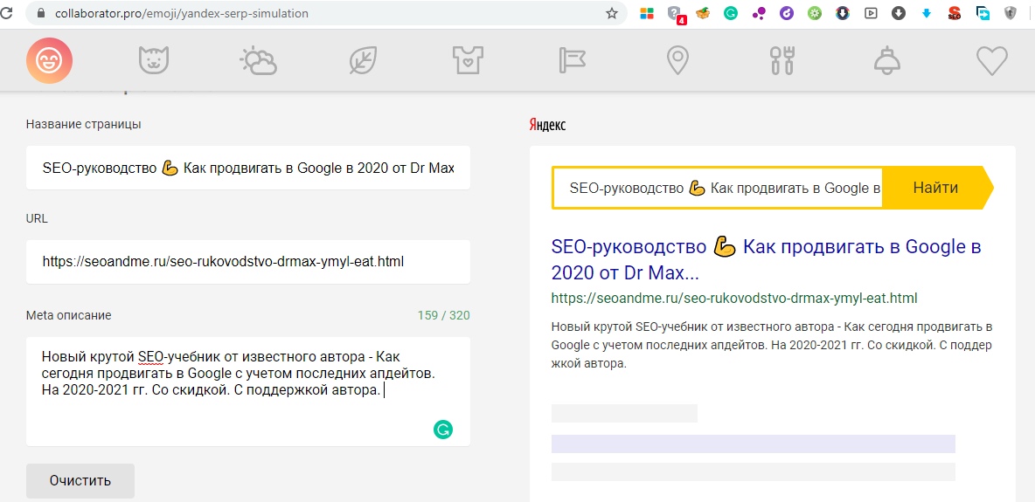This screenshot has width=1035, height=502.
Task: Select the leaf nature category
Action: pyautogui.click(x=363, y=61)
